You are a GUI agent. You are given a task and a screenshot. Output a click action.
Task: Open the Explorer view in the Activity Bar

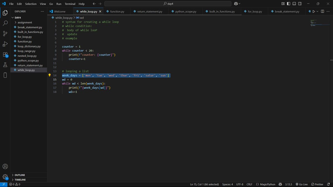coord(5,13)
